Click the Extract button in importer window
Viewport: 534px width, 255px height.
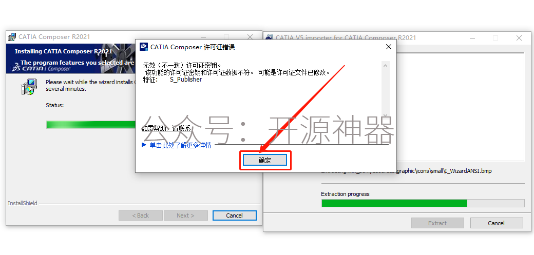pos(437,223)
